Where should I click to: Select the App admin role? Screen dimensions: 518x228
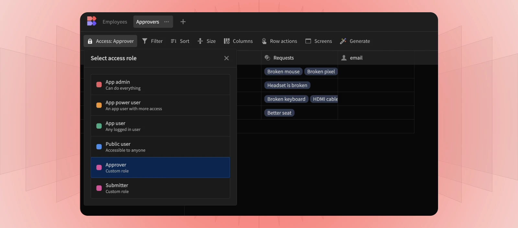point(160,84)
